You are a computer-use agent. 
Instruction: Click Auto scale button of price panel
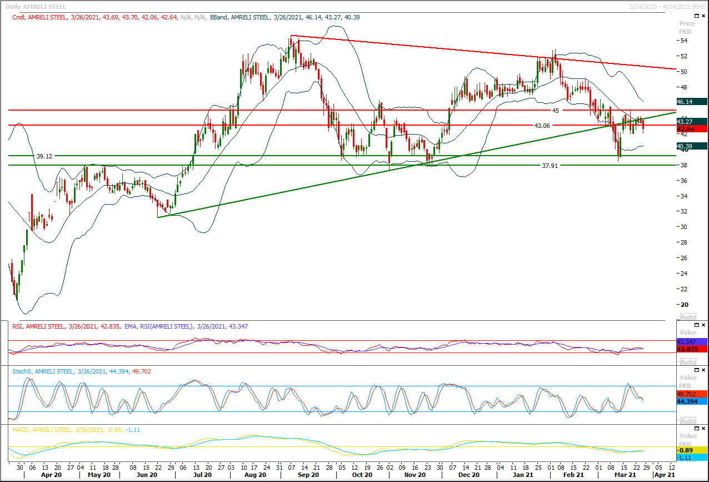pyautogui.click(x=687, y=316)
